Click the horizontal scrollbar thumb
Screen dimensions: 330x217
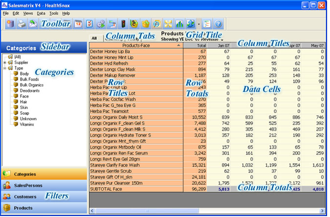pos(147,211)
